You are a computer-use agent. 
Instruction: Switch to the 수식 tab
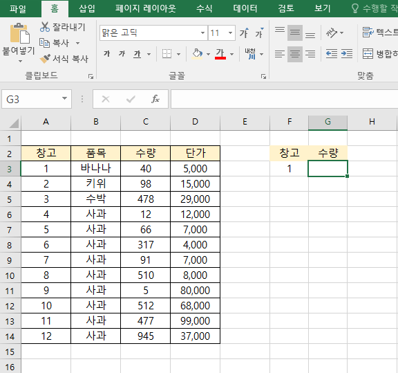pyautogui.click(x=204, y=8)
